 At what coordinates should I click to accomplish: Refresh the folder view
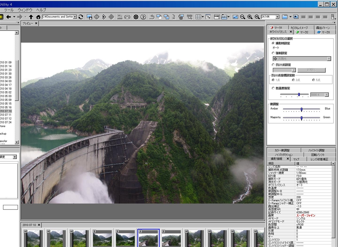coord(81,17)
